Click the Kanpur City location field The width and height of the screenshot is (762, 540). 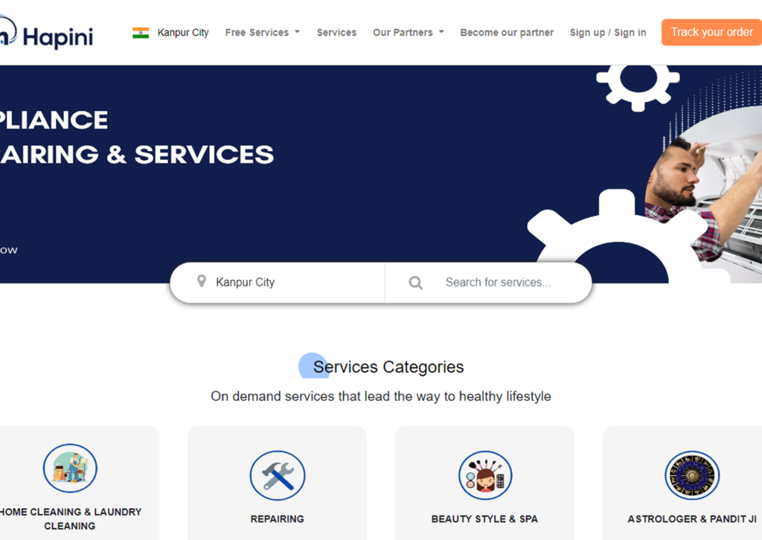pyautogui.click(x=278, y=282)
